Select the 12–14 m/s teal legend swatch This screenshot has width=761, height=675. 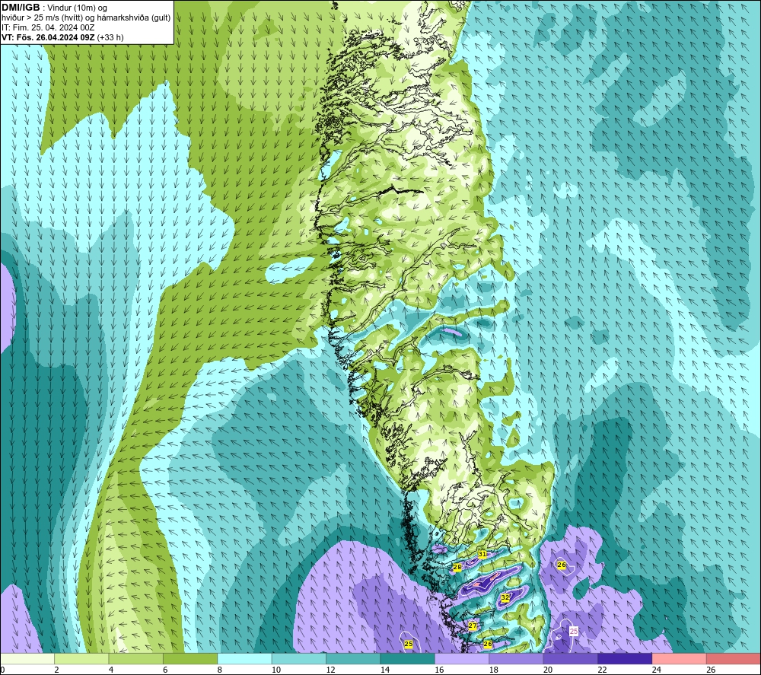click(353, 659)
